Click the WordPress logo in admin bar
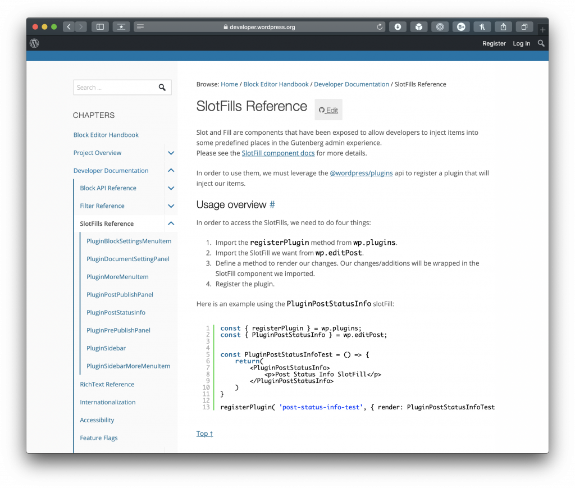The image size is (575, 488). coord(34,43)
